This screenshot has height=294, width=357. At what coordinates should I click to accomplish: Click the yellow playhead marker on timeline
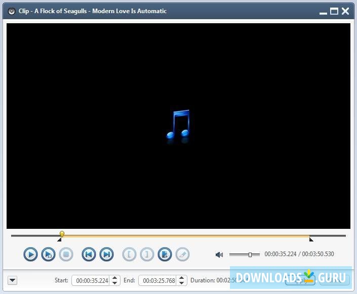62,234
